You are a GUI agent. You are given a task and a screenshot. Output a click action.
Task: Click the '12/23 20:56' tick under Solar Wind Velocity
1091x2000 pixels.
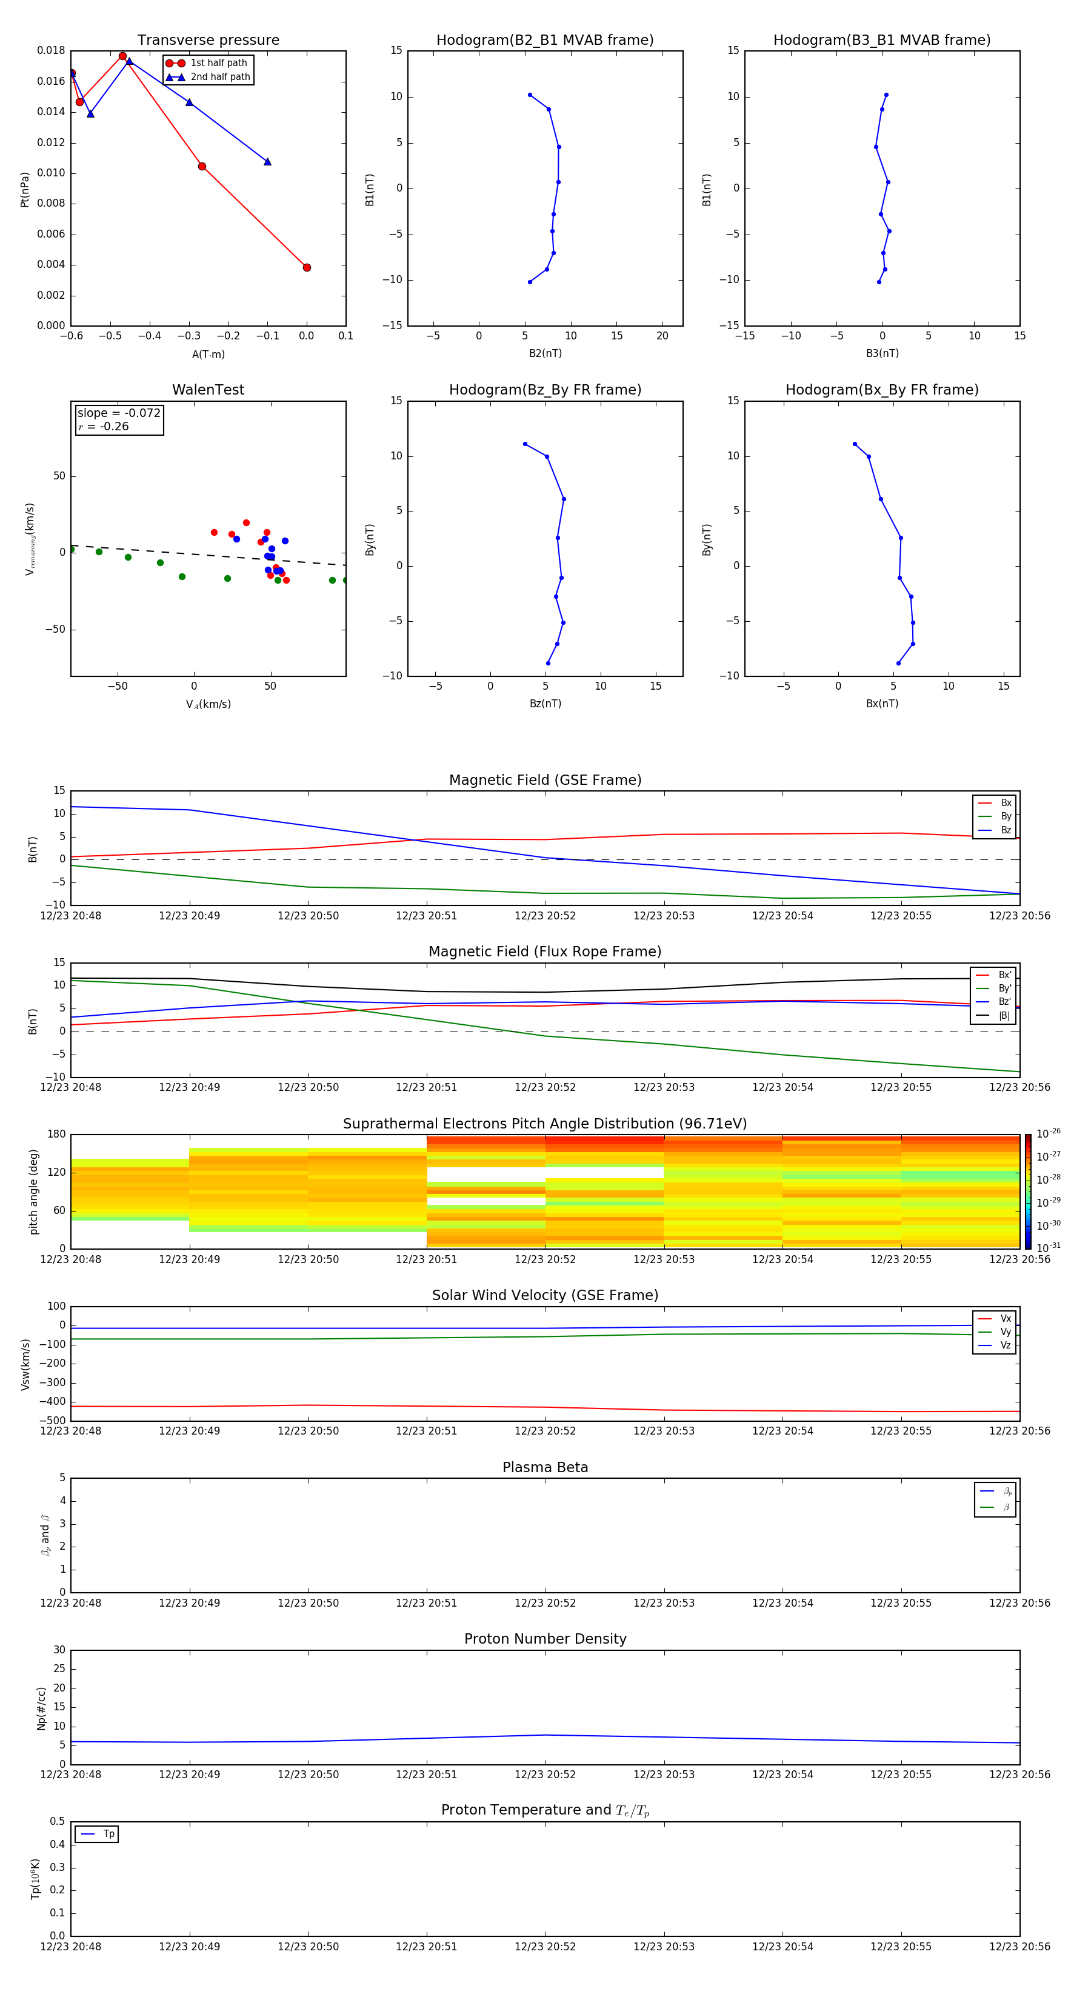[1019, 1431]
